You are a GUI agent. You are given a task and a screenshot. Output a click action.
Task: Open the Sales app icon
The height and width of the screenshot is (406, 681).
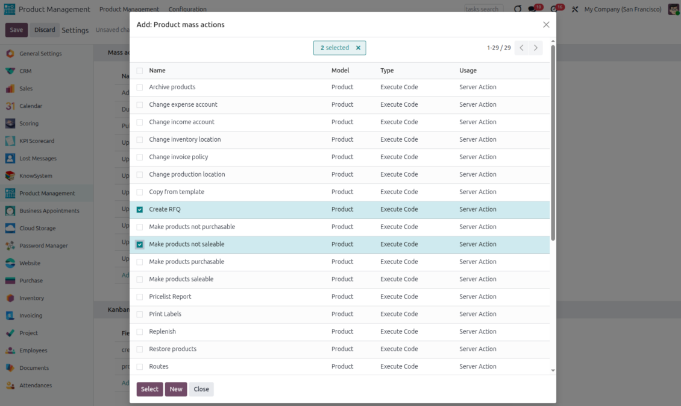(10, 89)
